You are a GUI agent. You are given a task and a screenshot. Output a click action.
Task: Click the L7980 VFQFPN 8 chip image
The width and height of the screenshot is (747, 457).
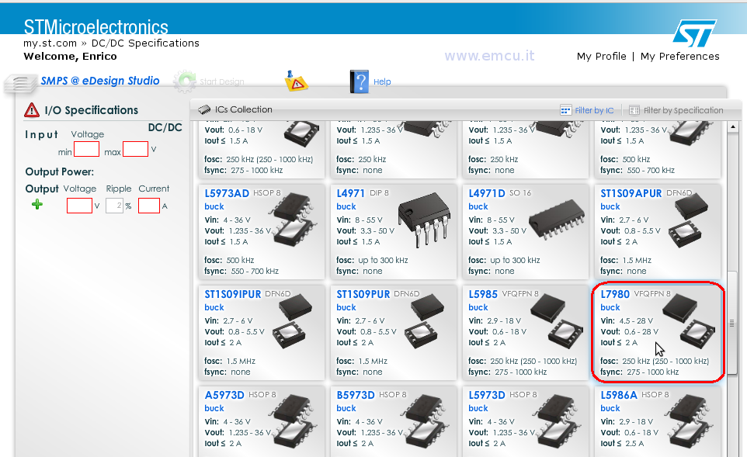coord(689,321)
